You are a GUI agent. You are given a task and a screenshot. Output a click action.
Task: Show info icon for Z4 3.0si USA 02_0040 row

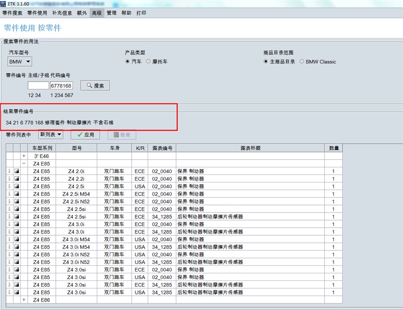(9, 277)
